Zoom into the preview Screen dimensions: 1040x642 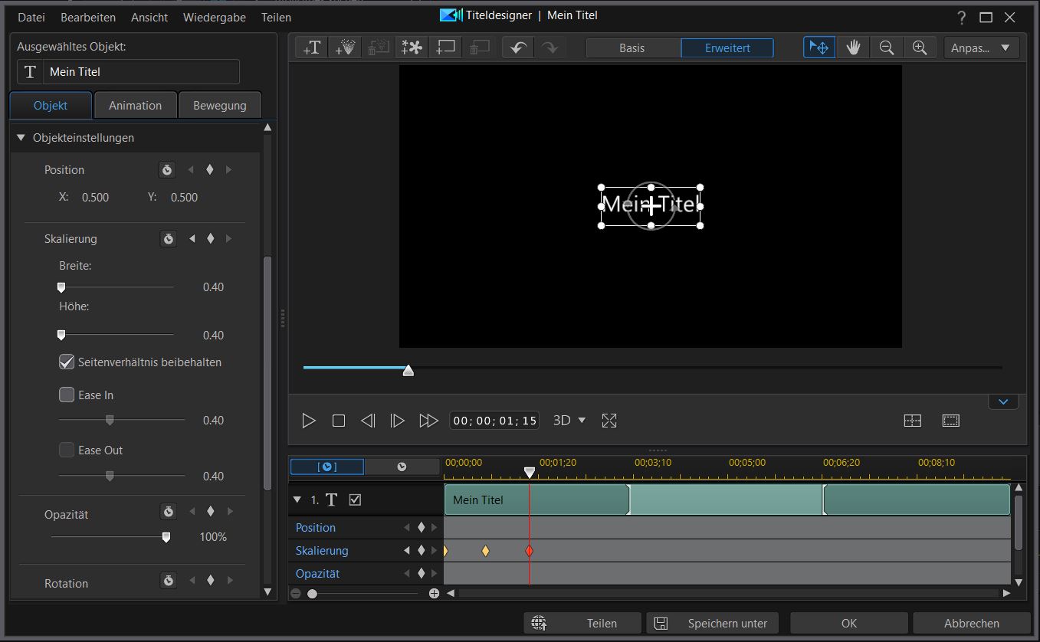(x=920, y=47)
